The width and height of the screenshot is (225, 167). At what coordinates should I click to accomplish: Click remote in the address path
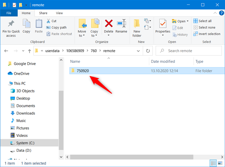tap(109, 51)
